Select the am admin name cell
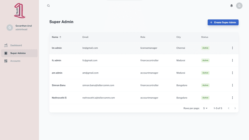249x140 pixels. [57, 73]
